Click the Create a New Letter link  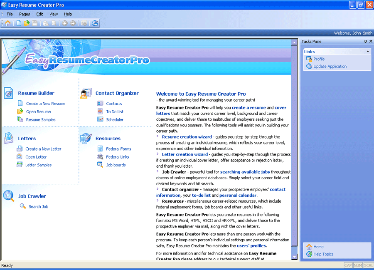pos(43,149)
